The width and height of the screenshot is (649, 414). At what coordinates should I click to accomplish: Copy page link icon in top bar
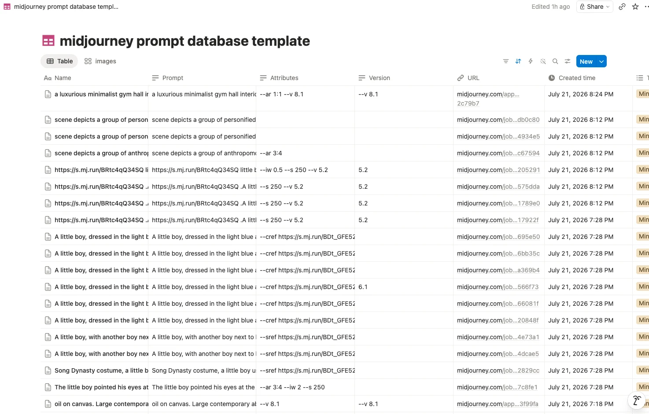(622, 7)
